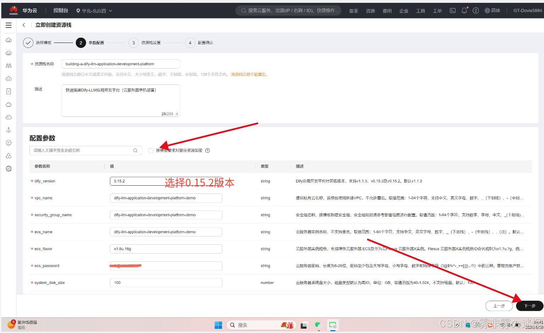Edit the ecs_flavor value x1.8u.16g
This screenshot has width=544, height=333.
(x=166, y=249)
